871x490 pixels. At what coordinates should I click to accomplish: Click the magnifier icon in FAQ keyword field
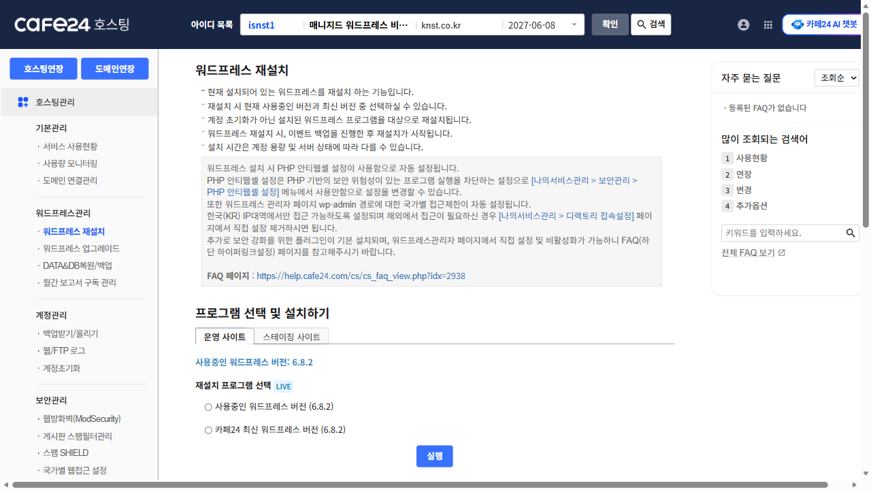click(x=851, y=233)
